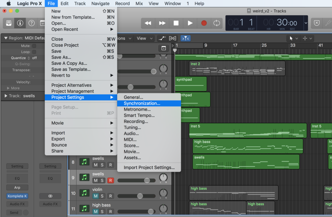Solo the violin track
Viewport: 332px width, 217px height.
click(102, 196)
